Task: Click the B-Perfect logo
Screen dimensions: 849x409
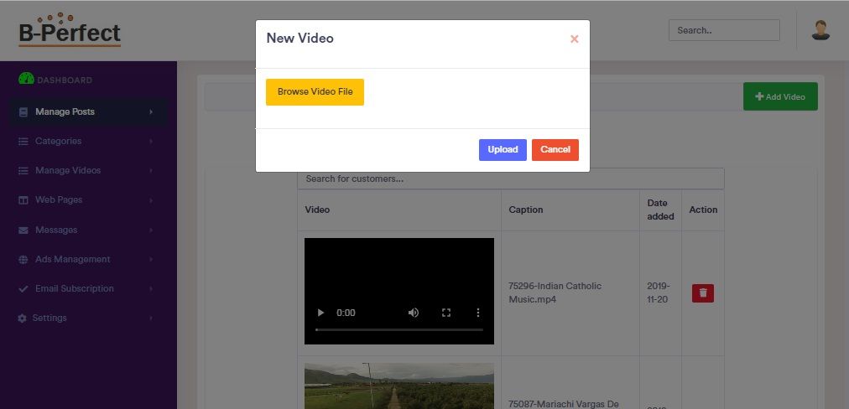Action: pyautogui.click(x=70, y=30)
